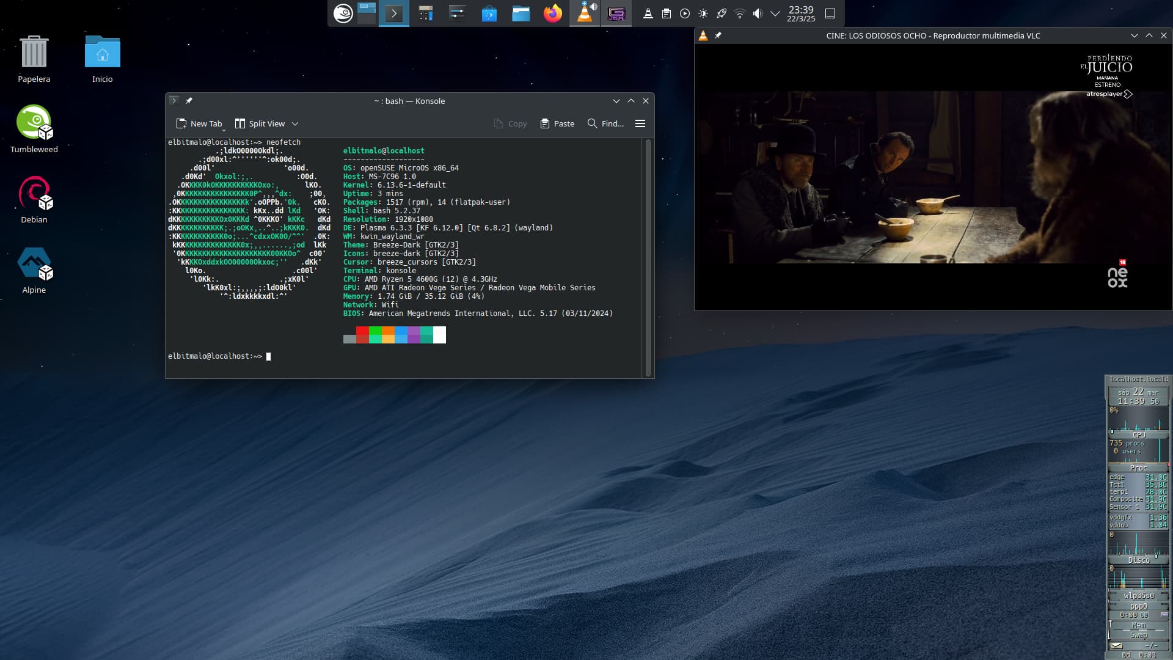This screenshot has height=660, width=1173.
Task: Click the clipboard icon in system tray
Action: (x=667, y=13)
